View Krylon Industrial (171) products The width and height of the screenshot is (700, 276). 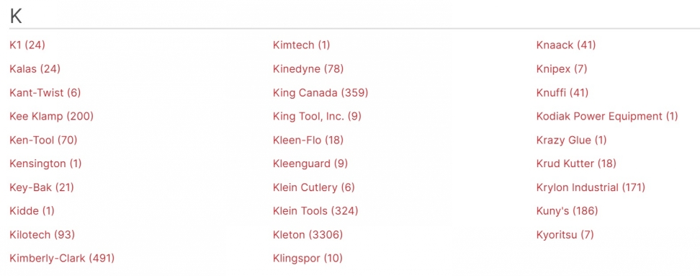(x=591, y=187)
